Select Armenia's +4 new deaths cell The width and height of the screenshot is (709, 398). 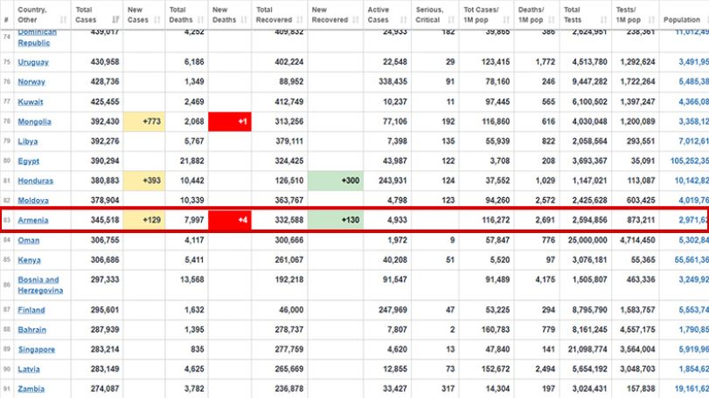[x=230, y=220]
